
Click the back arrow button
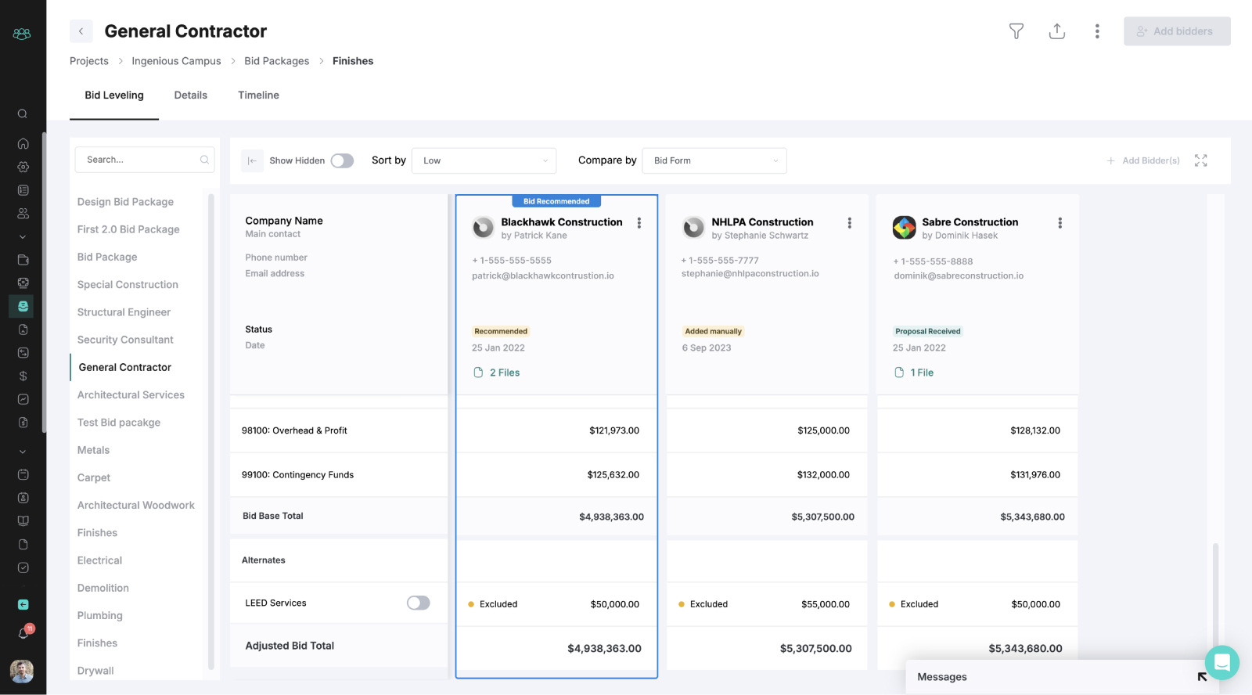81,31
